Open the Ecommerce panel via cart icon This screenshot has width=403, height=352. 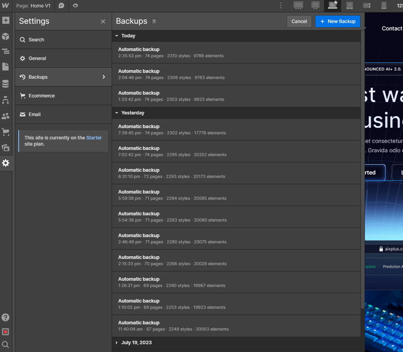[6, 132]
